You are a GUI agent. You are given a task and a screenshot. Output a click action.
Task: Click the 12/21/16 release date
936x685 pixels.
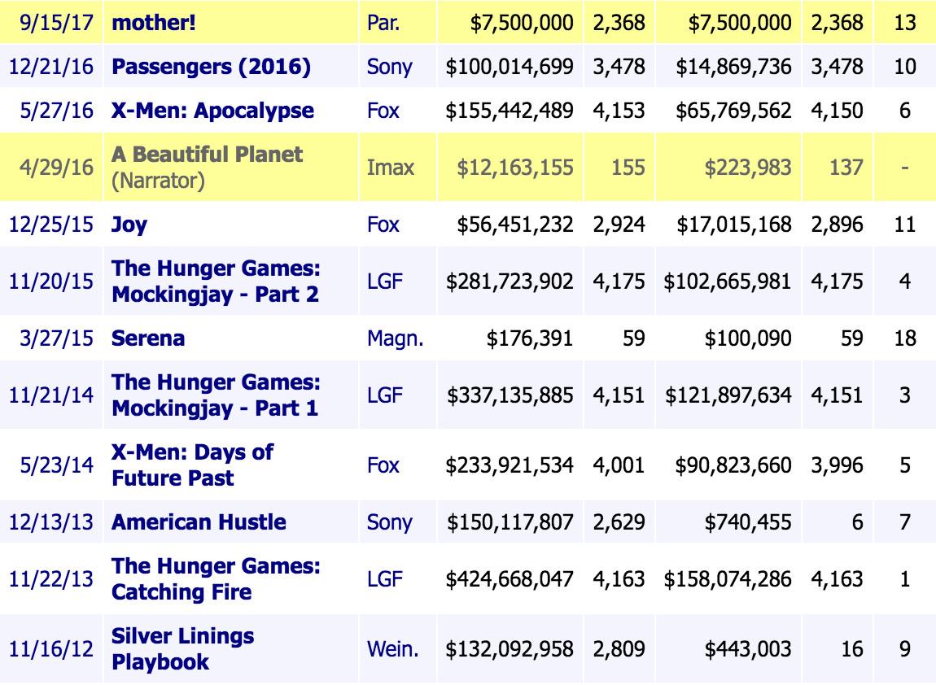(x=53, y=66)
